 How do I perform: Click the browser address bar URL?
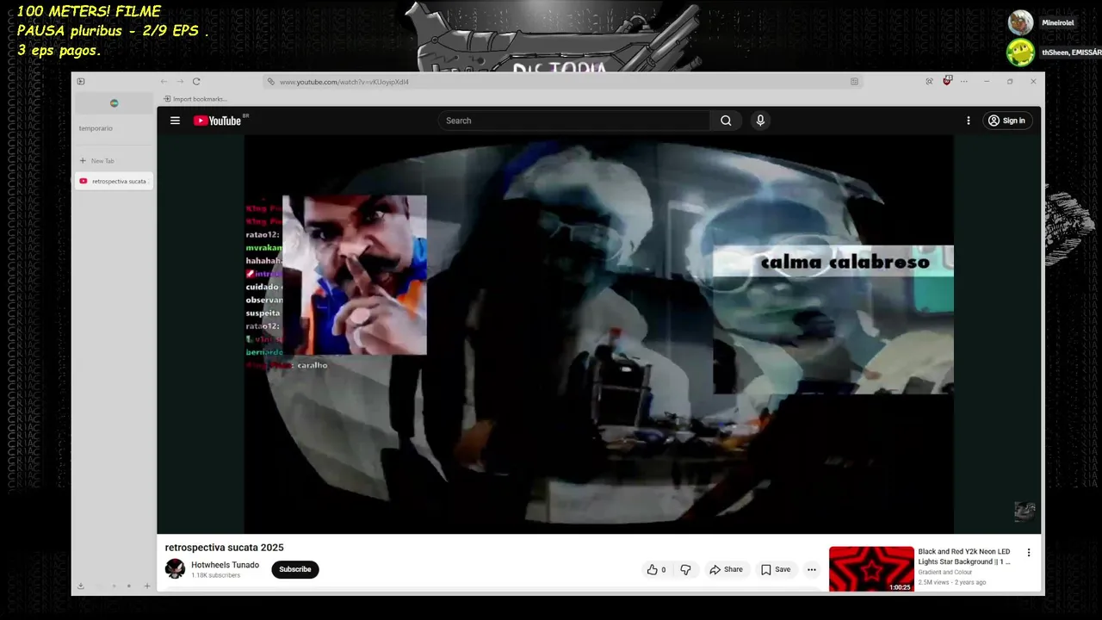click(344, 82)
